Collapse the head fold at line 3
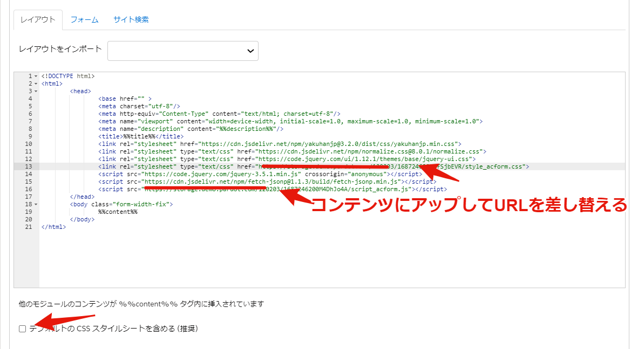 coord(36,92)
